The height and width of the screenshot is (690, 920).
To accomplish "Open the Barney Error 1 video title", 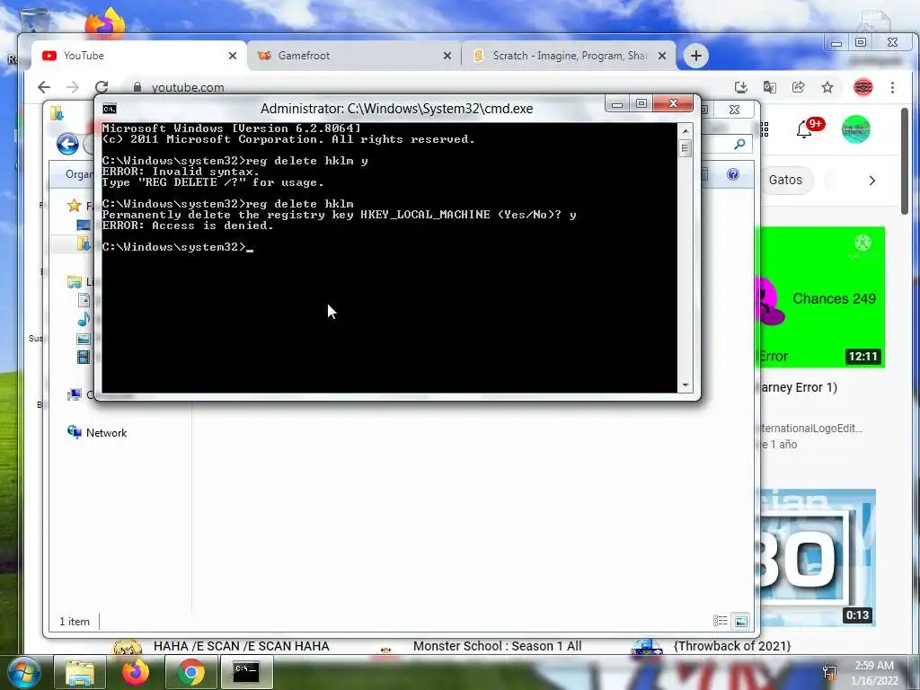I will click(799, 387).
